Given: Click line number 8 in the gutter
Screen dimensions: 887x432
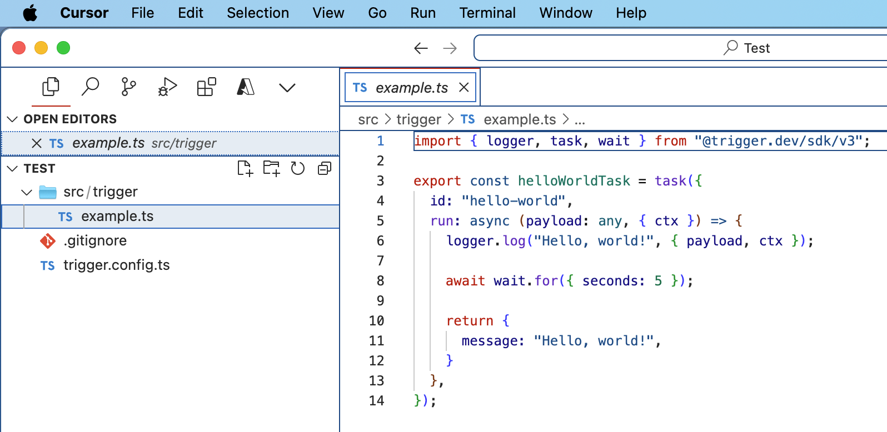Looking at the screenshot, I should pyautogui.click(x=381, y=281).
